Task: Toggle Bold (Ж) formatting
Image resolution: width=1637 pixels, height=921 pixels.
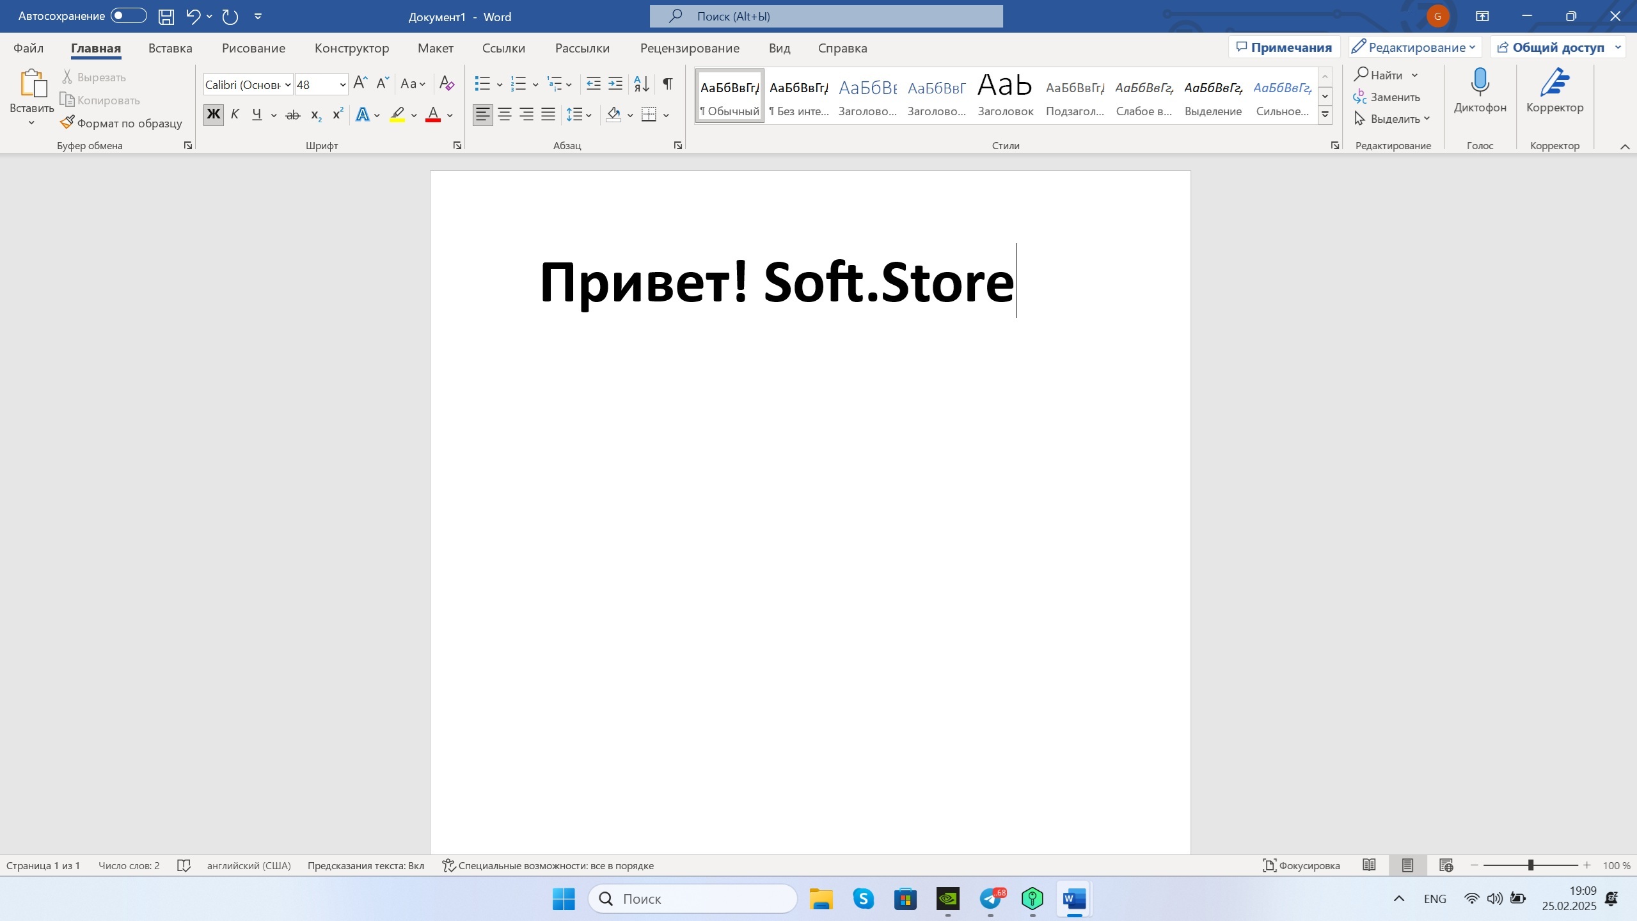Action: (x=214, y=115)
